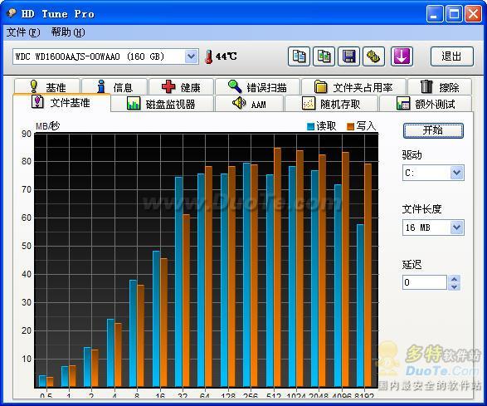
Task: Click the thermometer temperature icon
Action: (209, 57)
